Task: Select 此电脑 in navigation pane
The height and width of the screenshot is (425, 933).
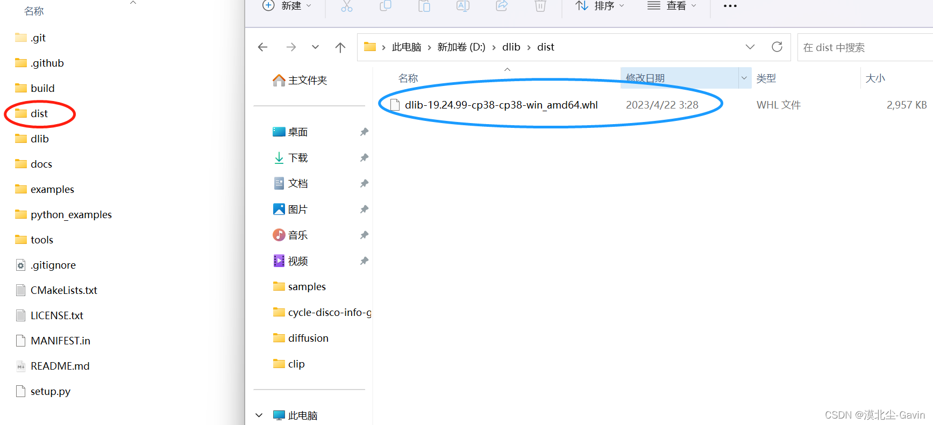Action: (295, 415)
